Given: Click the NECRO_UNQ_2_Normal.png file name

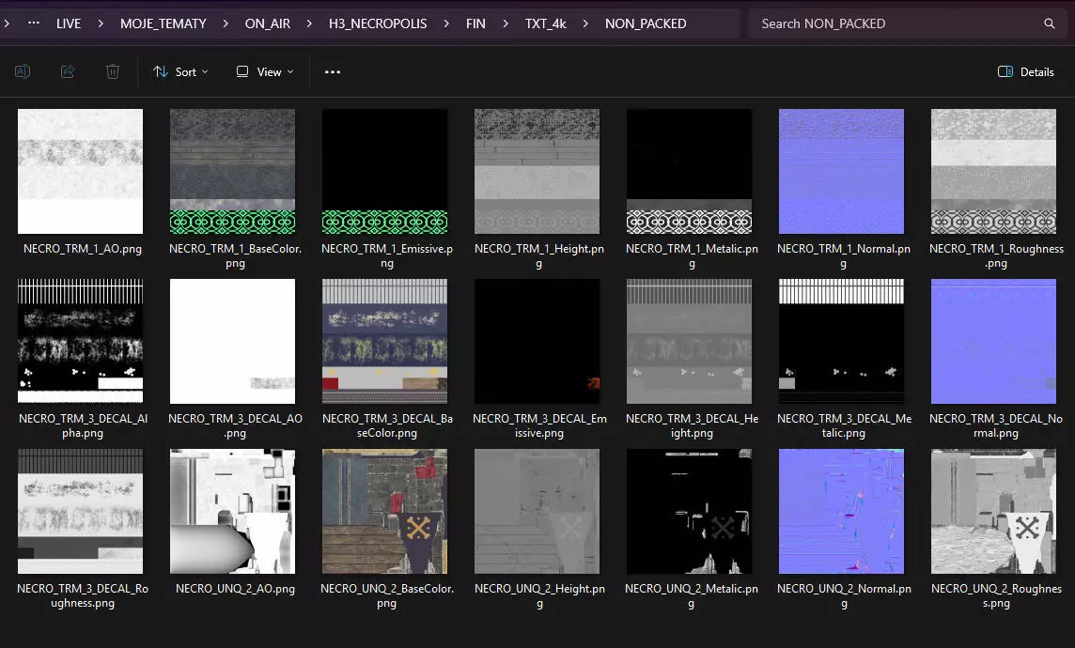Looking at the screenshot, I should click(x=843, y=595).
